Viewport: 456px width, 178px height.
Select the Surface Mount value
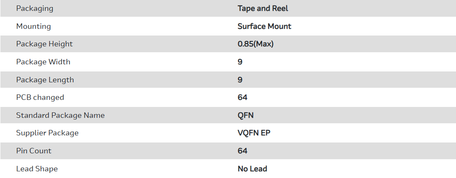[264, 26]
